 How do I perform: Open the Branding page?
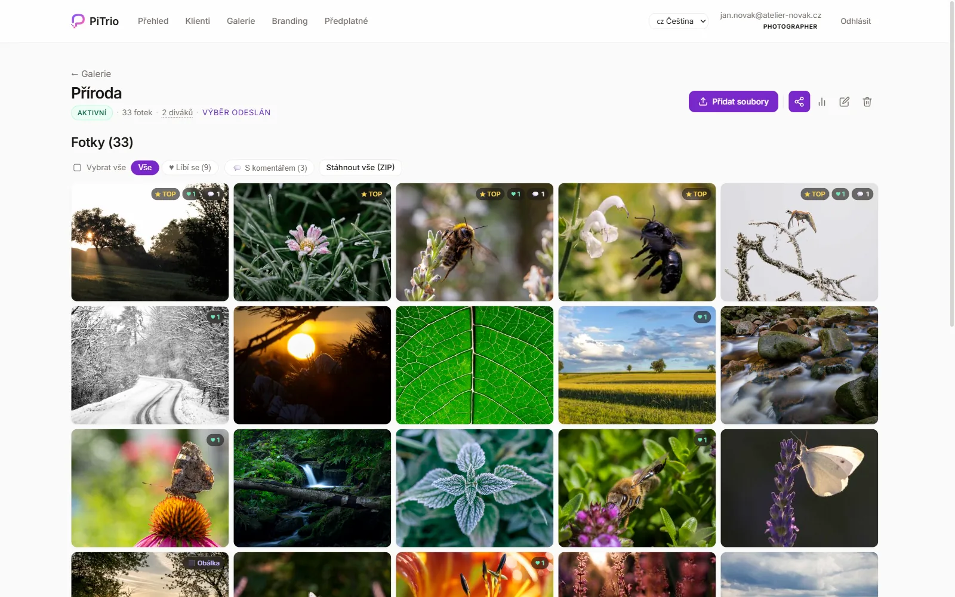coord(289,21)
